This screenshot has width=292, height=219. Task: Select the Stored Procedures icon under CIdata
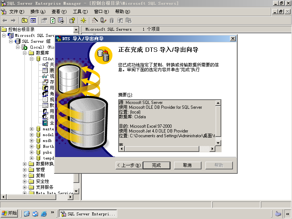(45, 82)
